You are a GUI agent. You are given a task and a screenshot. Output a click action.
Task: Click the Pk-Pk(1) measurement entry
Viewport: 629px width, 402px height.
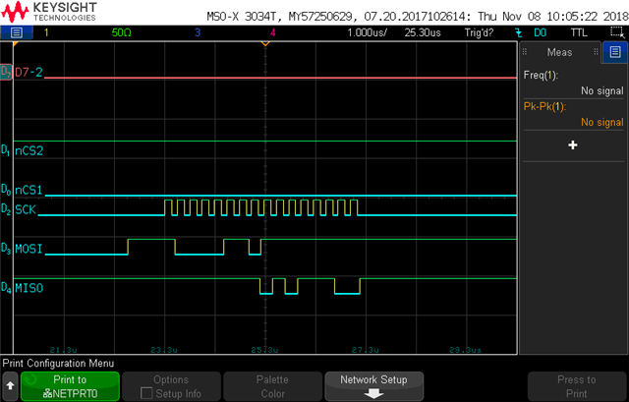(573, 114)
